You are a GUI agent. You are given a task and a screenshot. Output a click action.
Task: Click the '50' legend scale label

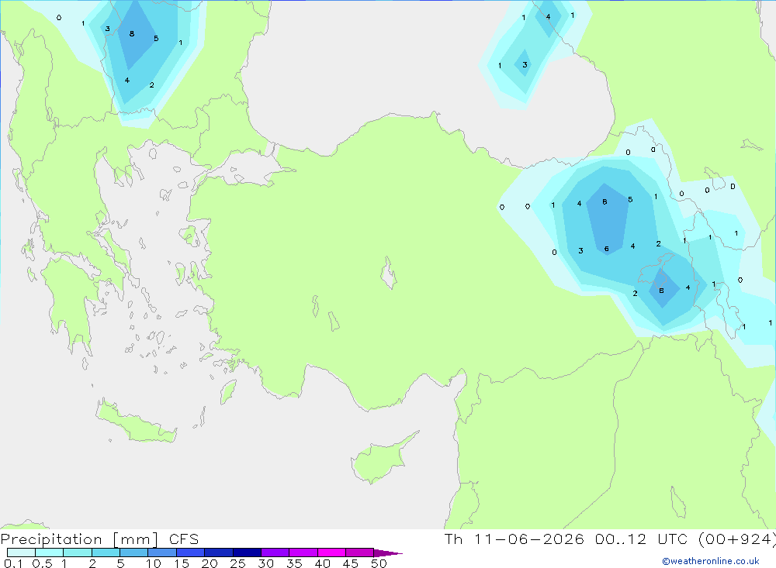[379, 563]
